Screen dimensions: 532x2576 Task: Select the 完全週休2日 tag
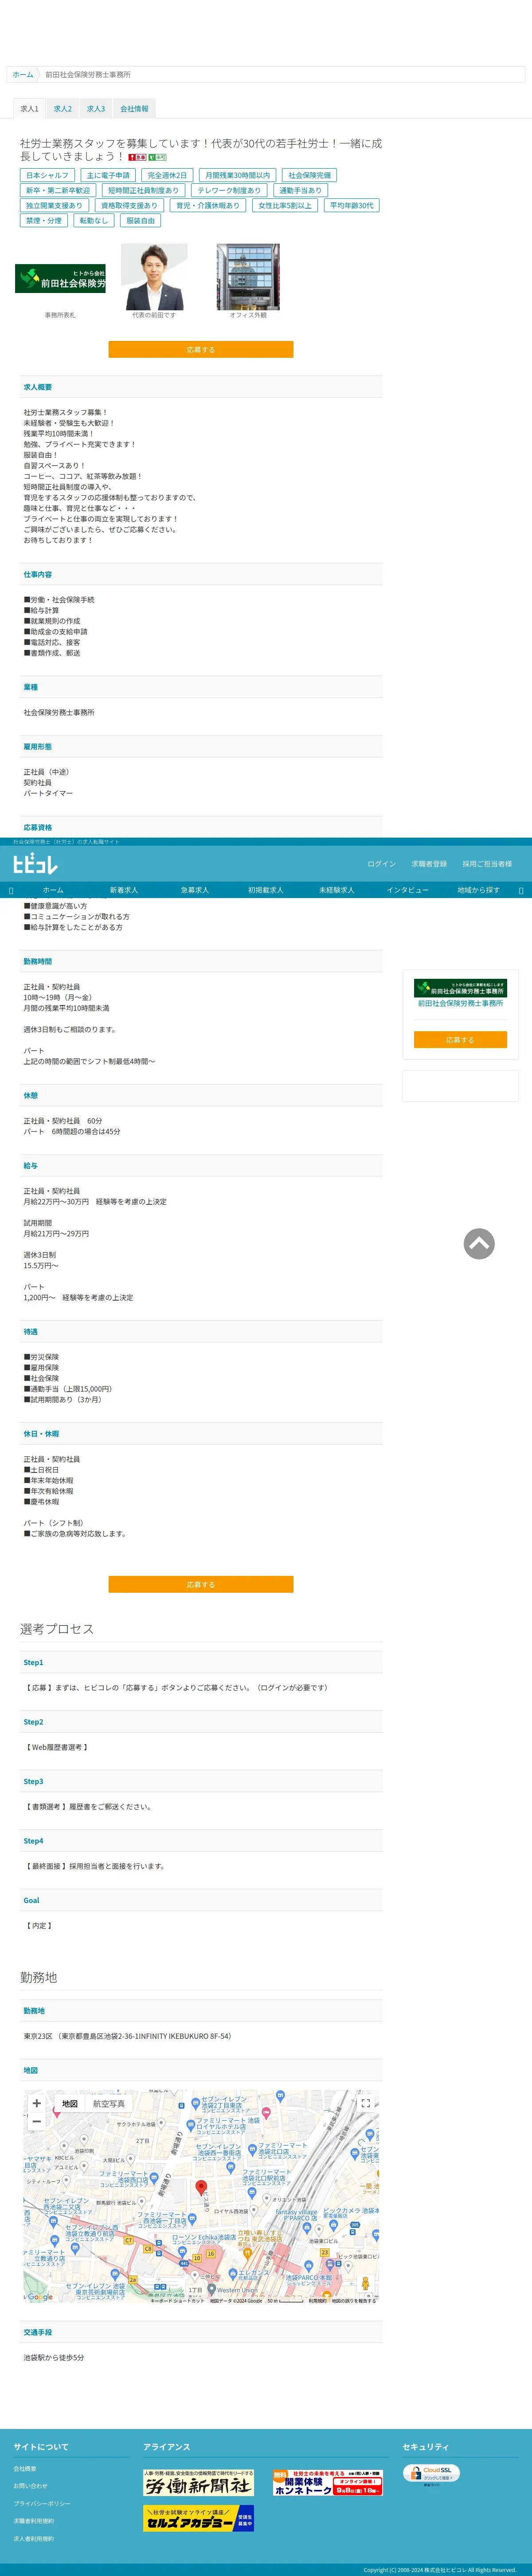click(x=167, y=175)
